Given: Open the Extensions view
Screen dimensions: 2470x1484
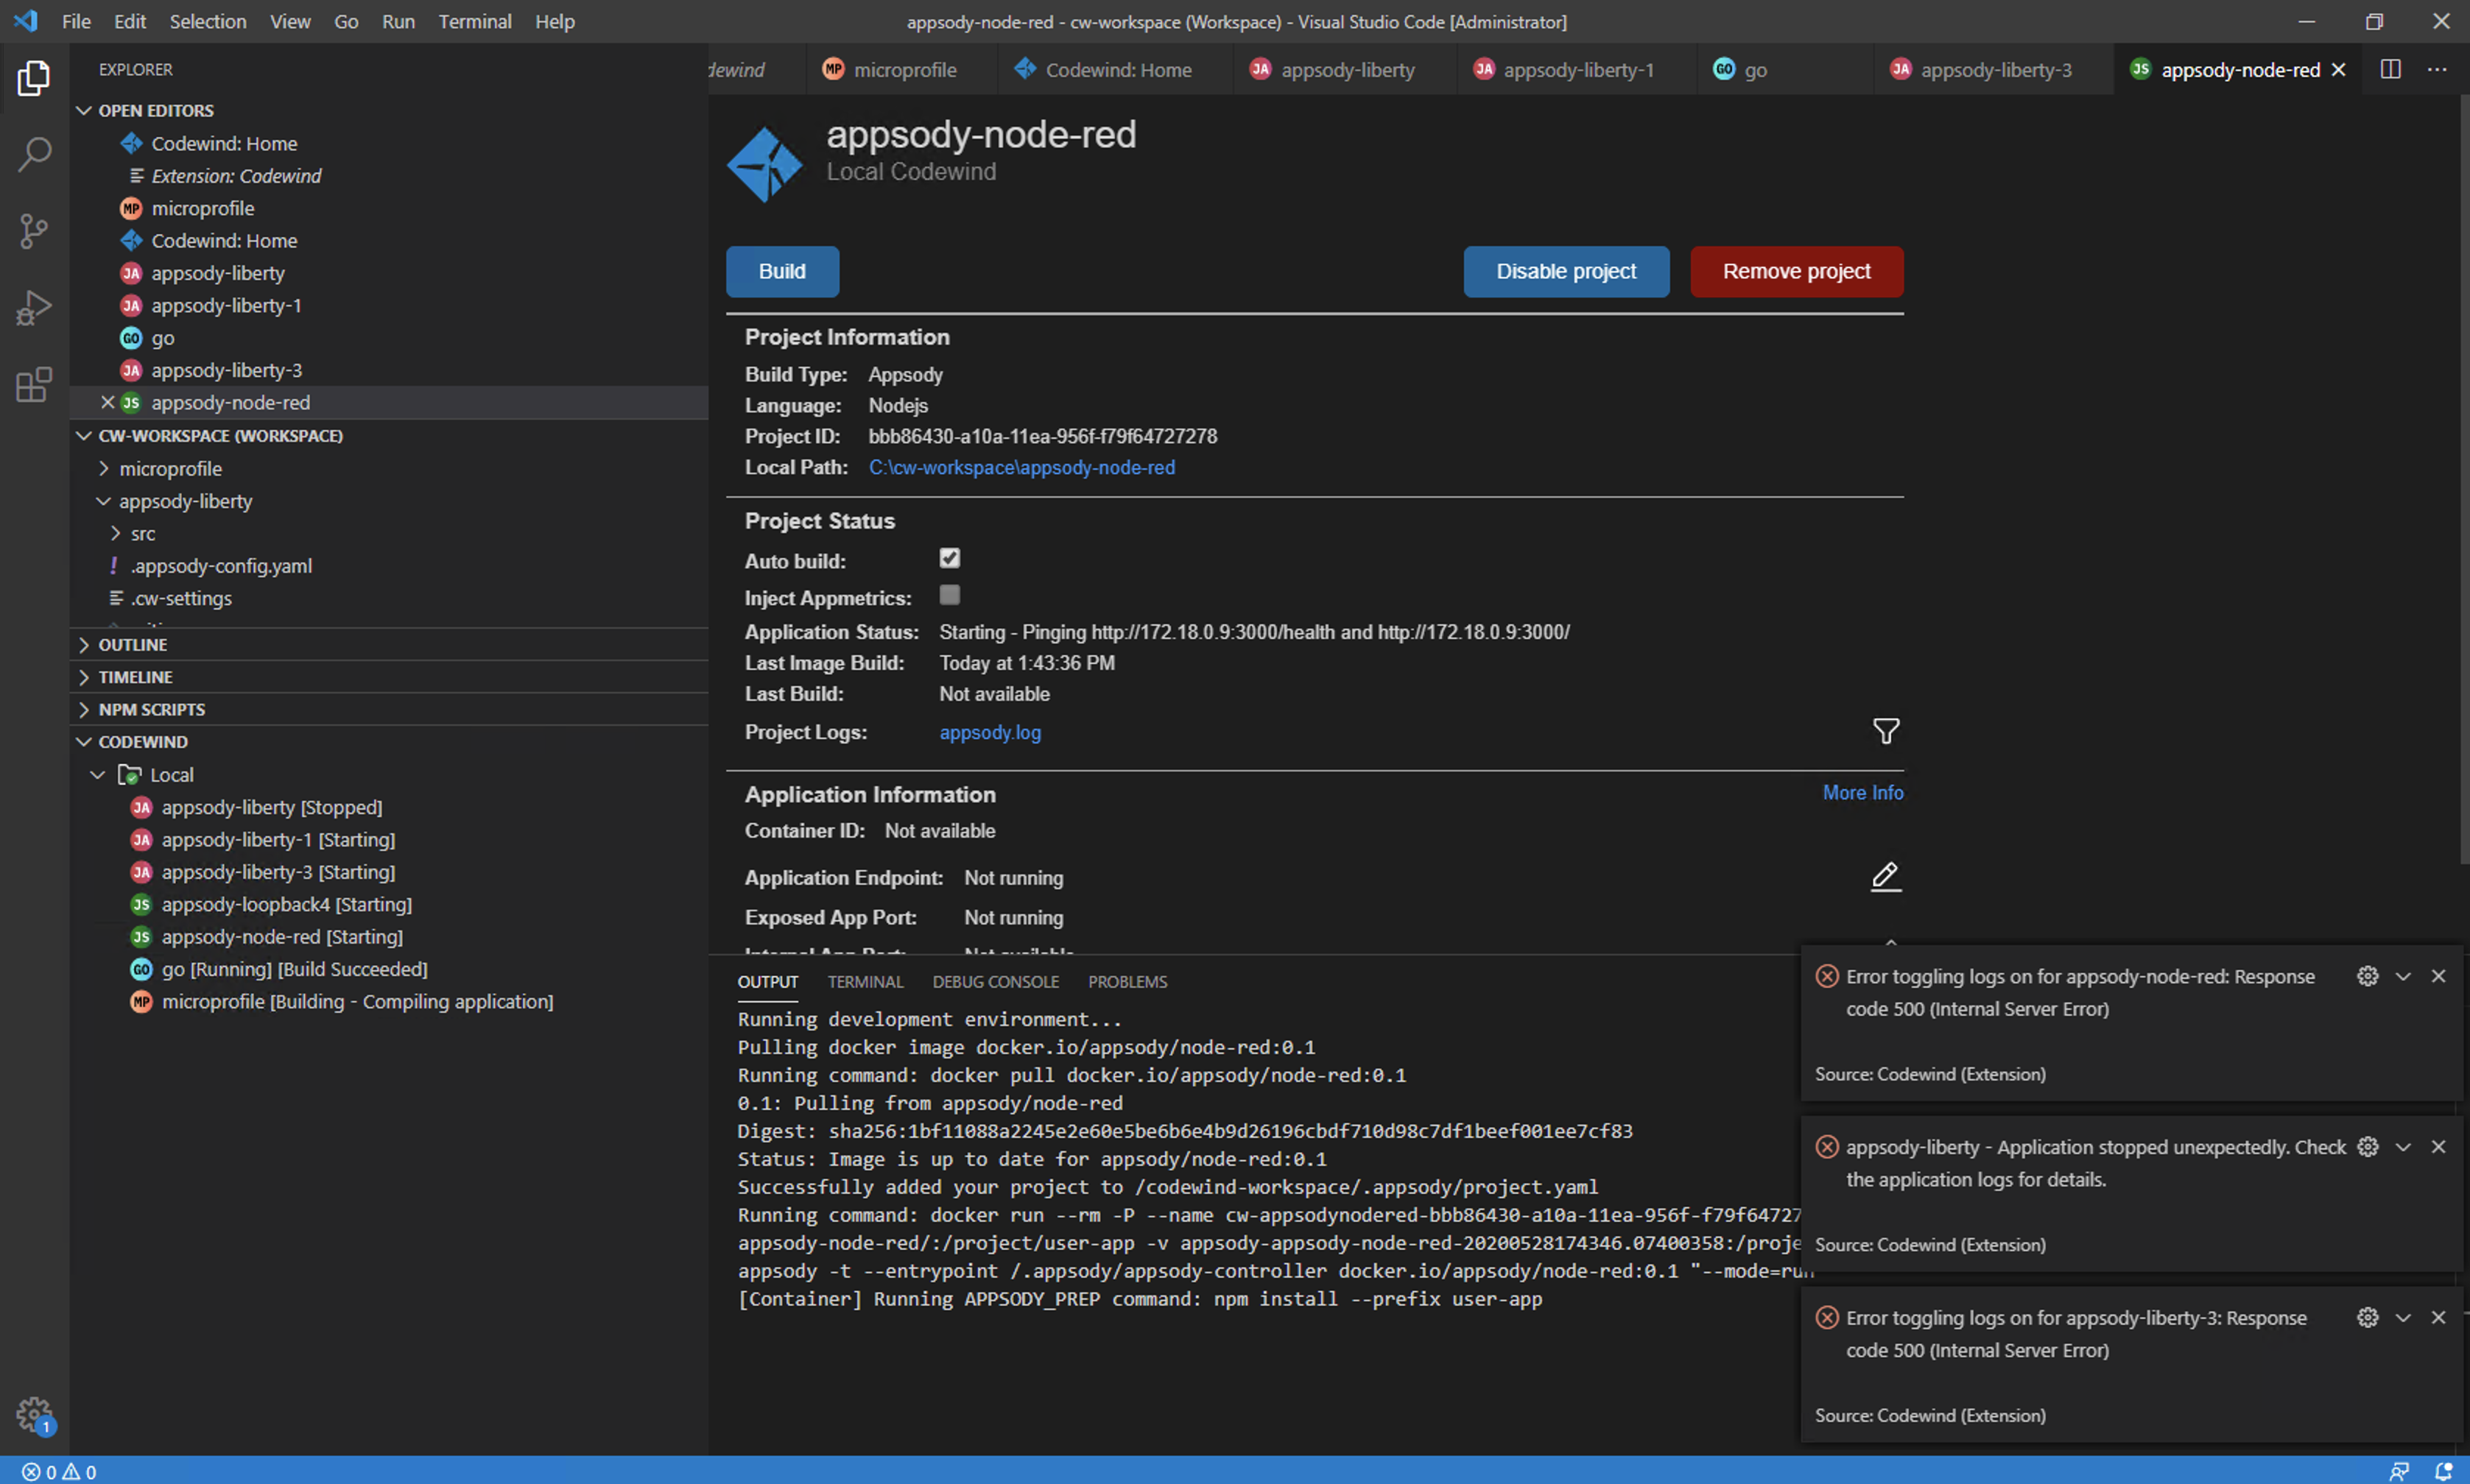Looking at the screenshot, I should 33,384.
